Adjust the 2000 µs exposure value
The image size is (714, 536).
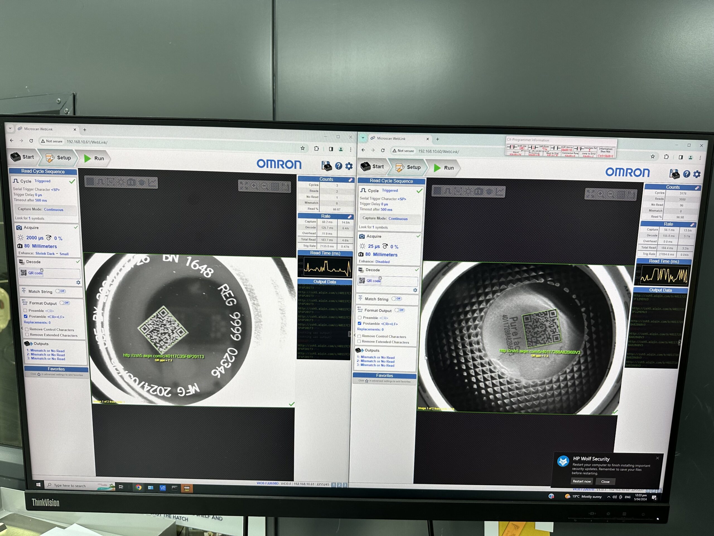point(35,238)
